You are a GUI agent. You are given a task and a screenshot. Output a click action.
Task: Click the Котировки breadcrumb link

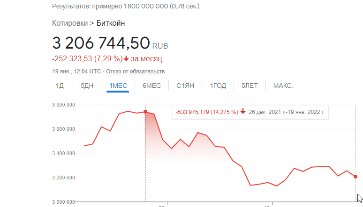click(x=69, y=23)
